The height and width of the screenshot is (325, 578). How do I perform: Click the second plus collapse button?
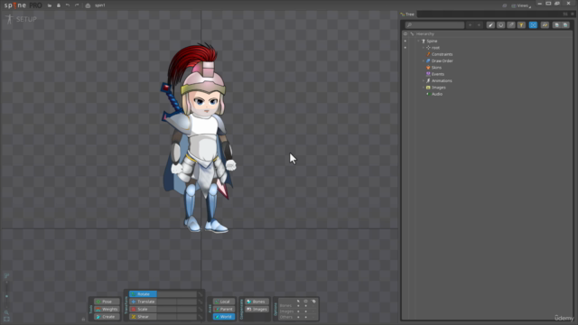tap(479, 25)
